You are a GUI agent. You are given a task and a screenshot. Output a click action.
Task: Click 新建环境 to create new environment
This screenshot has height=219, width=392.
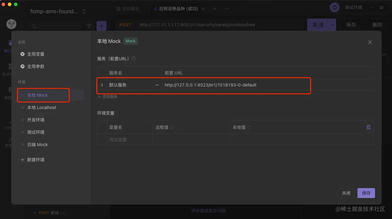coord(35,160)
